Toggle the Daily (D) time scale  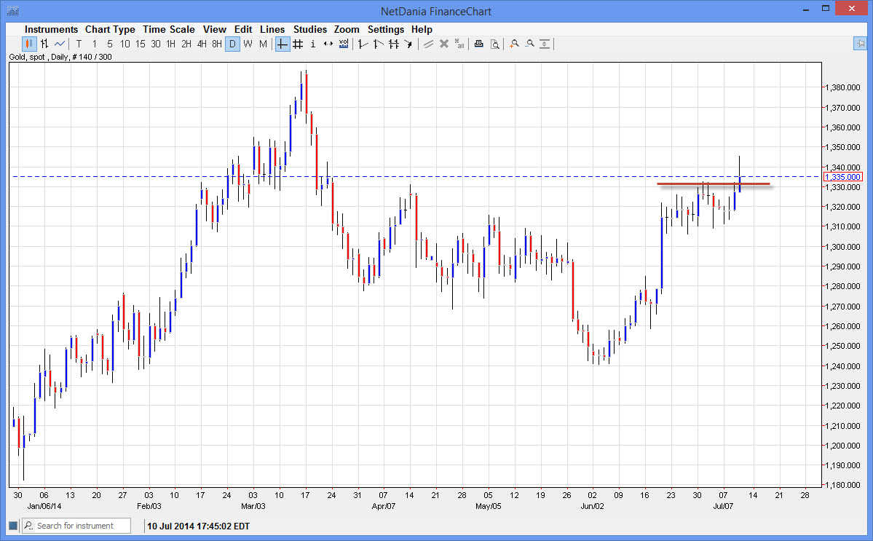232,44
